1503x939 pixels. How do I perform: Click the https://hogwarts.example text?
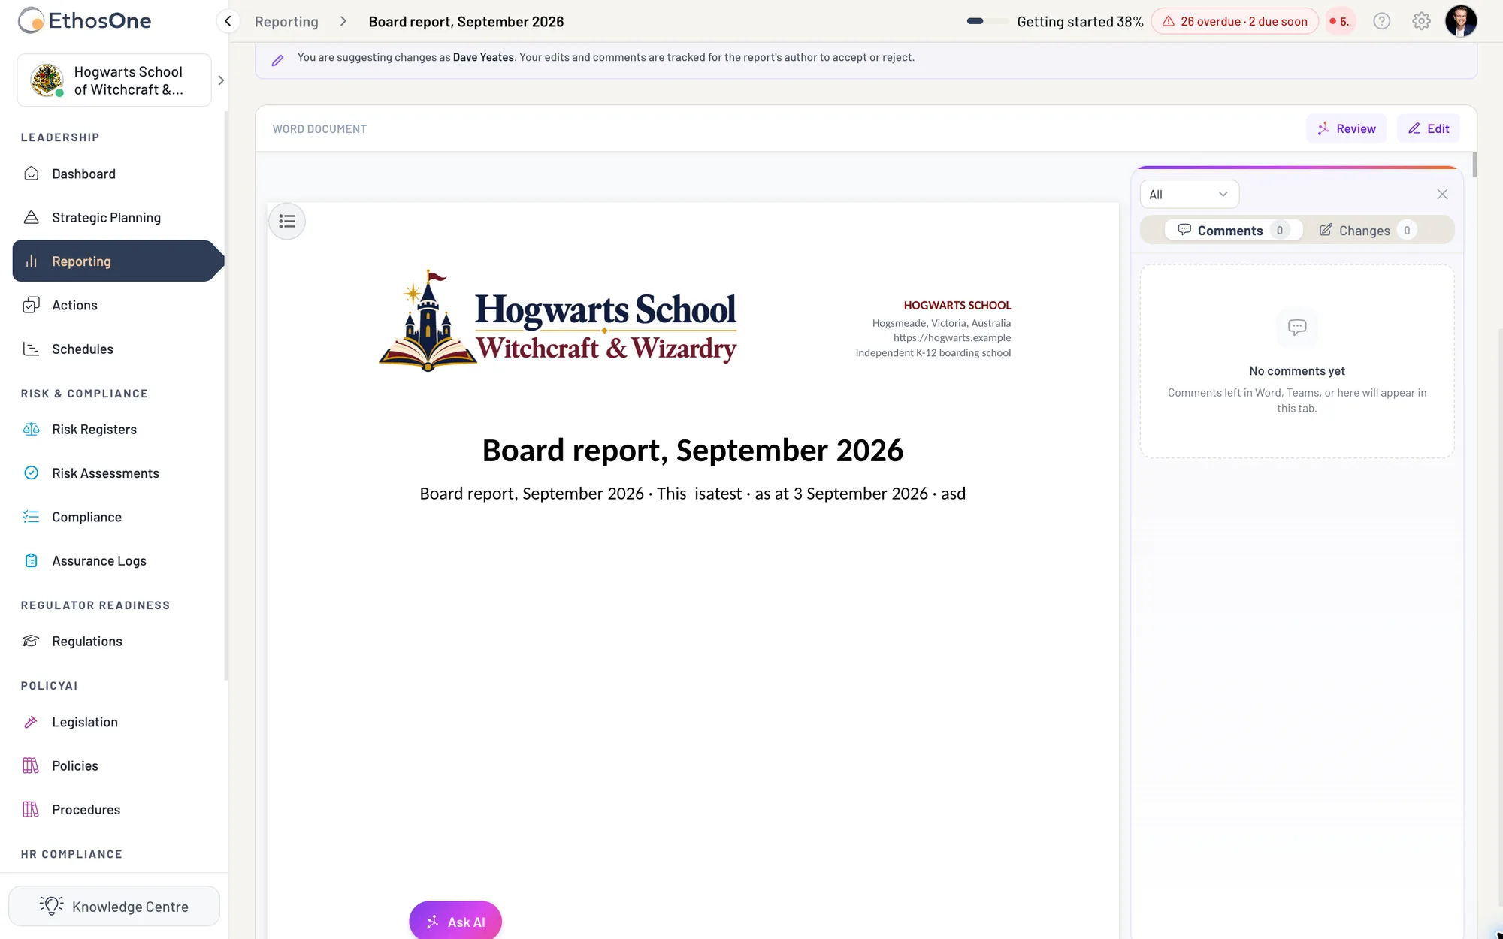click(951, 337)
